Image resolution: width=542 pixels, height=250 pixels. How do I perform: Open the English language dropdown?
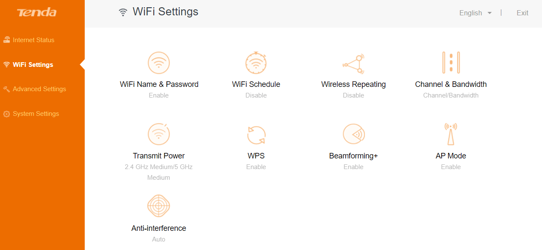pos(475,13)
